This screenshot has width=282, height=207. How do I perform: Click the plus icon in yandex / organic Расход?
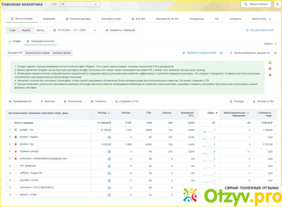(x=109, y=137)
